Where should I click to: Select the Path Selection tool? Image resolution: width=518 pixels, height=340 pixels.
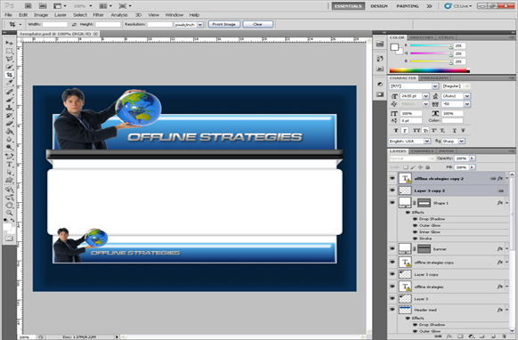(9, 172)
